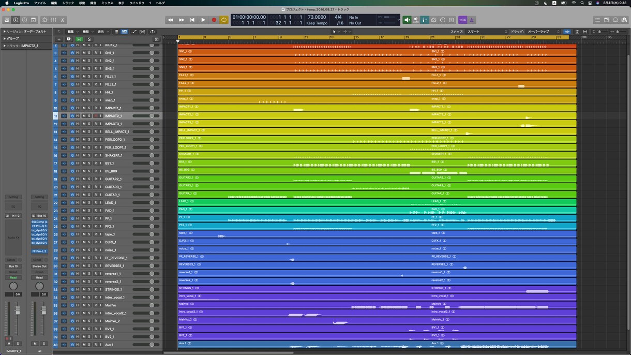The height and width of the screenshot is (355, 631).
Task: Open the Loop Browser icon
Action: [x=615, y=20]
